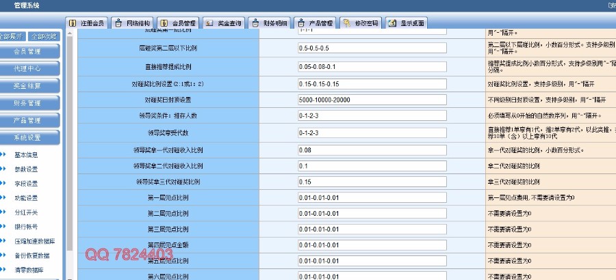Select 备份恢复数据 in the sidebar
The width and height of the screenshot is (616, 280).
click(30, 255)
